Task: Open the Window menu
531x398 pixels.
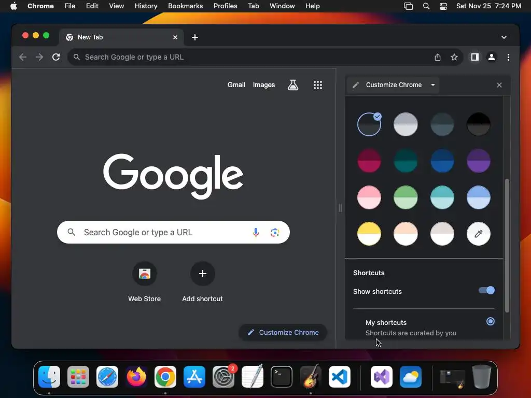Action: [x=282, y=6]
